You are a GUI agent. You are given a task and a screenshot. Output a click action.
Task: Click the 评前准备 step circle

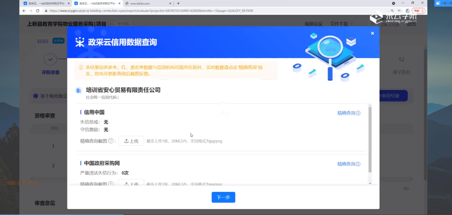(50, 59)
